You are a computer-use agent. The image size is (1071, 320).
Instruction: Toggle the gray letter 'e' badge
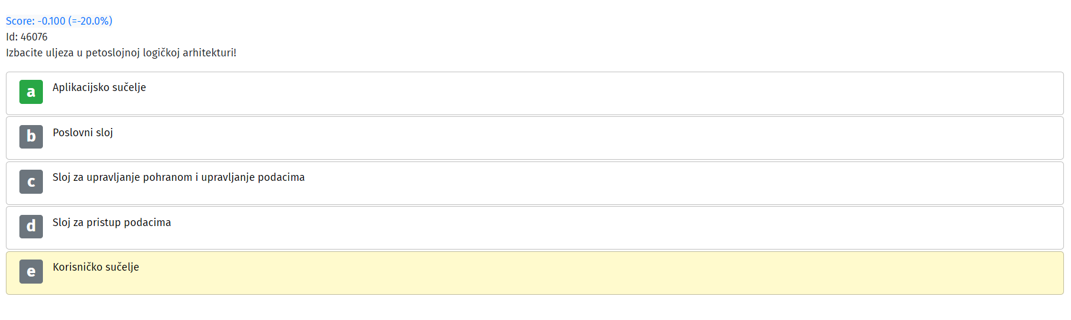[31, 272]
